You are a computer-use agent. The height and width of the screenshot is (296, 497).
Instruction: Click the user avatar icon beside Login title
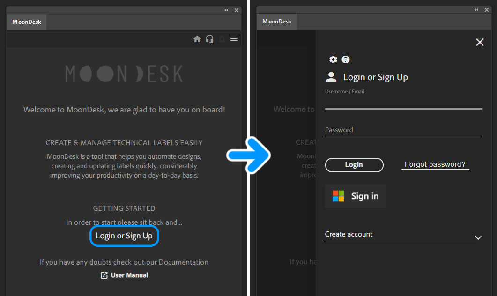(x=331, y=77)
